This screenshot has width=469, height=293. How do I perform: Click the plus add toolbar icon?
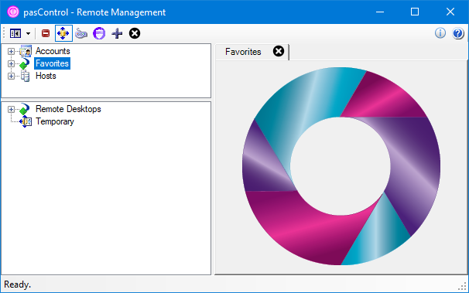(117, 33)
